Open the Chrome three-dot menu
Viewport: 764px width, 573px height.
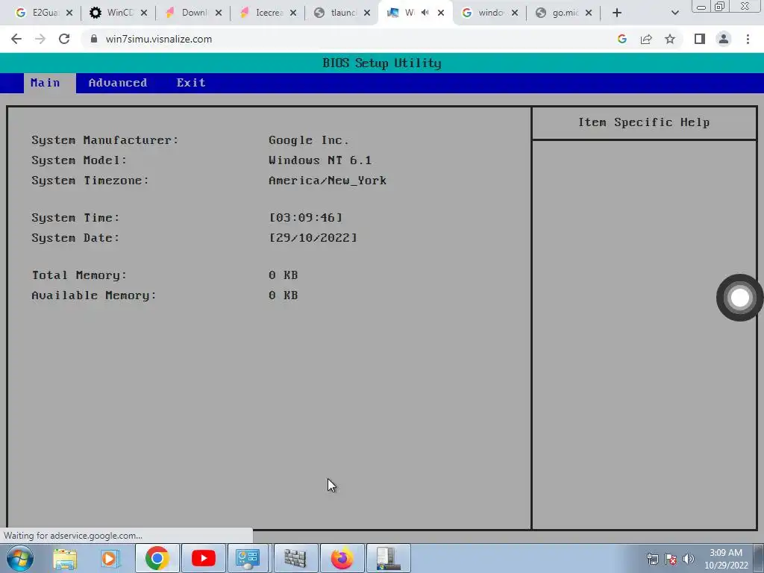point(748,39)
